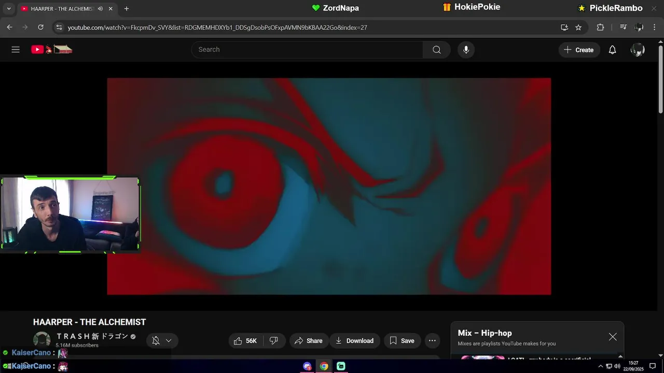Image resolution: width=664 pixels, height=373 pixels.
Task: Mute the tab via its speaker icon
Action: (x=100, y=9)
